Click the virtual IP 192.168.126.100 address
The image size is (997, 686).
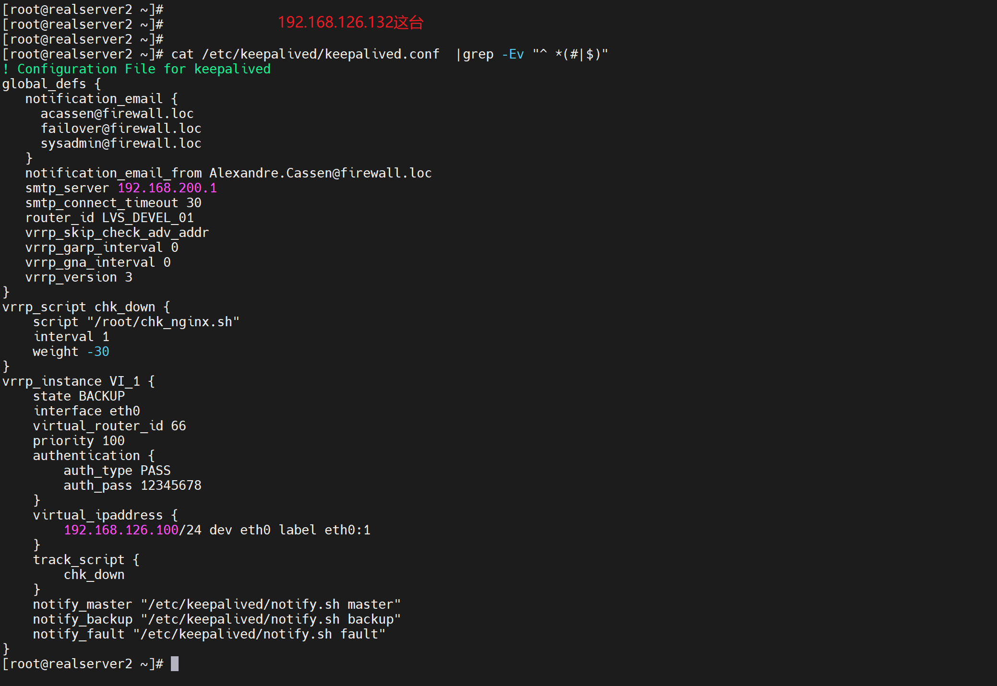point(121,530)
